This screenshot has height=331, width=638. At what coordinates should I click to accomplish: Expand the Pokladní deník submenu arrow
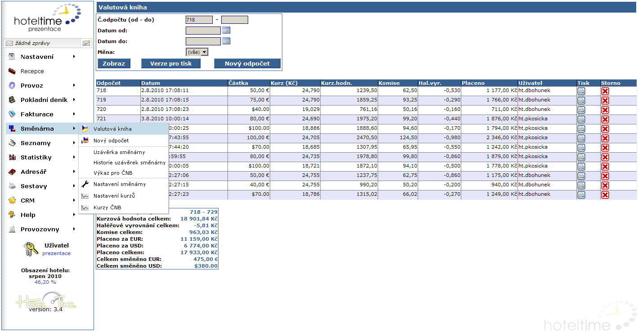click(x=74, y=100)
